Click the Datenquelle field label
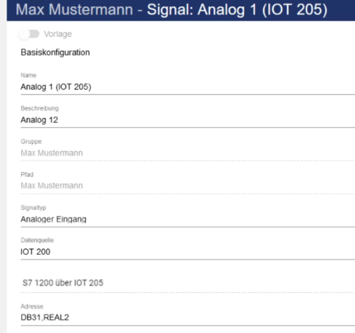Screen dimensions: 355x333 [x=34, y=241]
